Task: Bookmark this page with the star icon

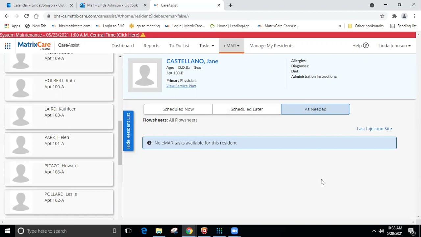Action: coord(382,16)
